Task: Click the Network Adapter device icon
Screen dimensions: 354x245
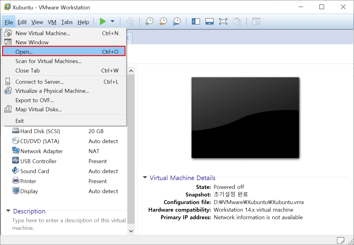Action: click(x=15, y=151)
